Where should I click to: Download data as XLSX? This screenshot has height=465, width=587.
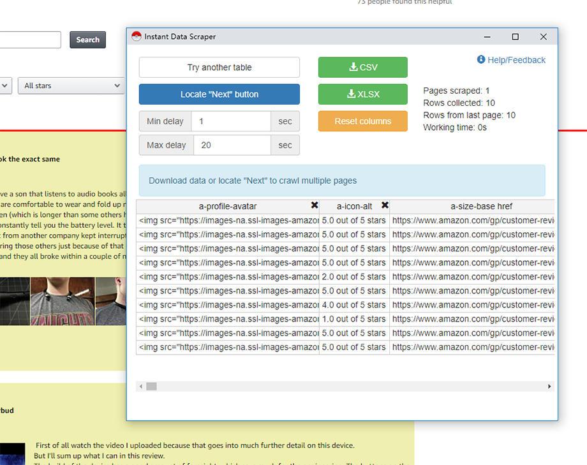click(x=363, y=94)
